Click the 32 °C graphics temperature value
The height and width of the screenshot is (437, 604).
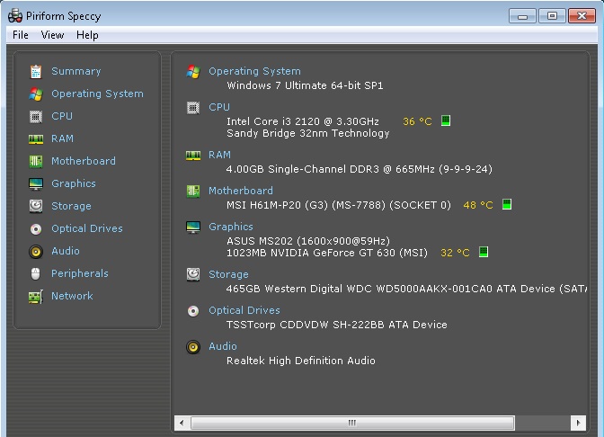[x=455, y=253]
